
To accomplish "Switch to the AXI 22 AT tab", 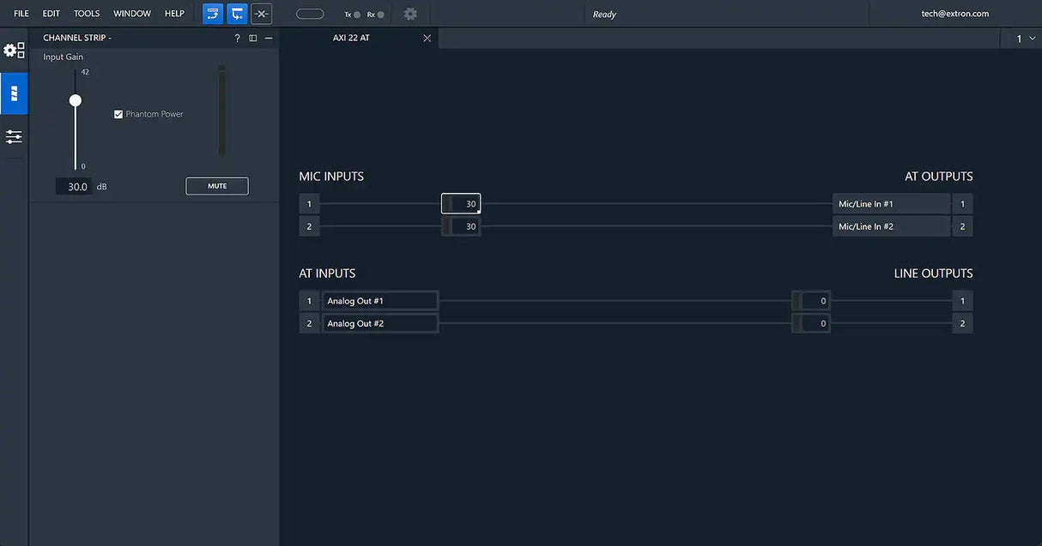I will pos(351,39).
